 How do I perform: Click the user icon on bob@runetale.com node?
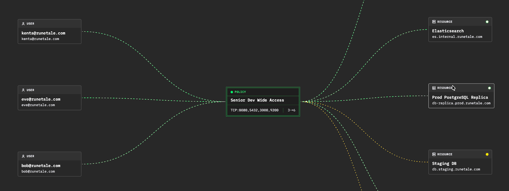[23, 156]
